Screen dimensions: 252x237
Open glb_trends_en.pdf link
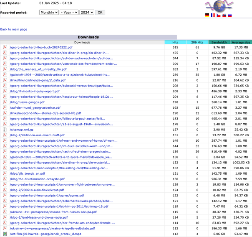tap(27, 173)
